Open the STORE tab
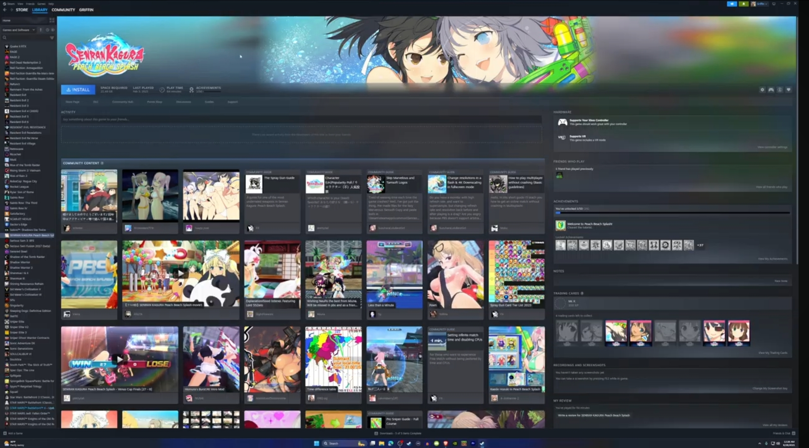The image size is (809, 448). coord(22,10)
